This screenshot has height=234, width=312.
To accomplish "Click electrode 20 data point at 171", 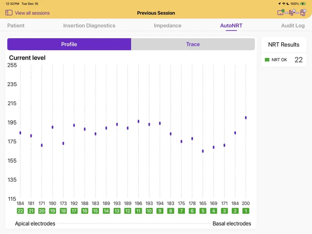I will (x=42, y=145).
